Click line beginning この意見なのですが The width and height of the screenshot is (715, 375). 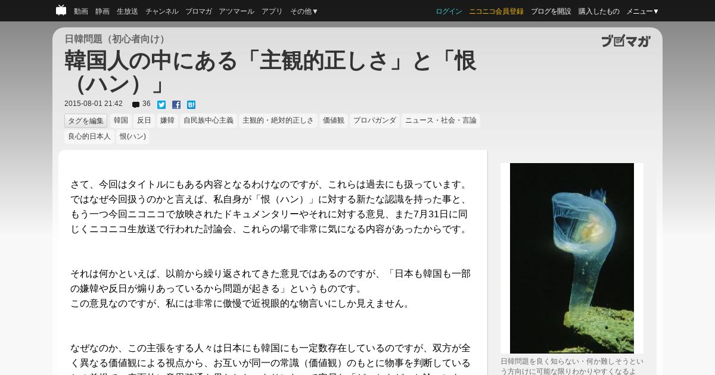pyautogui.click(x=242, y=304)
